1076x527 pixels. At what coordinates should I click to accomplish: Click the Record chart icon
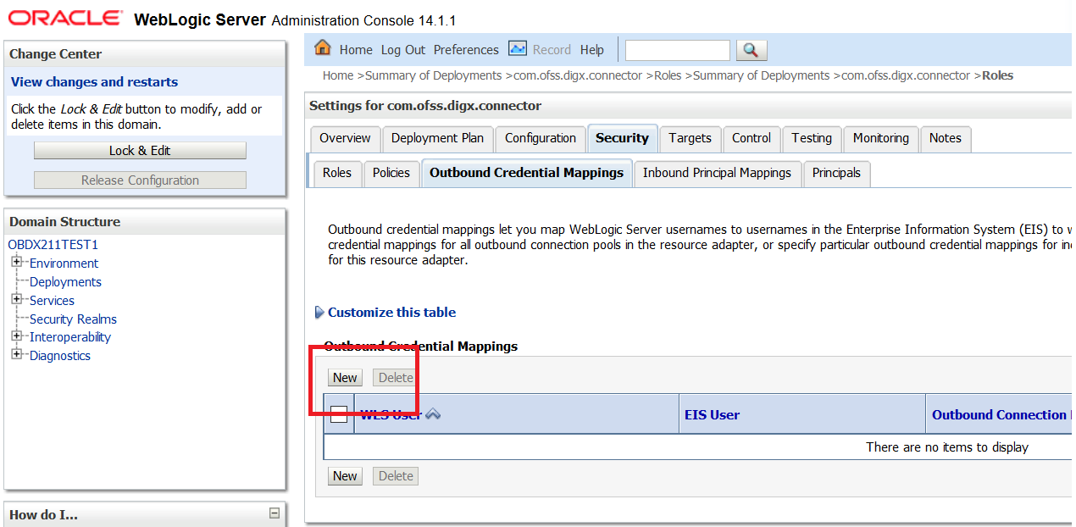[x=518, y=48]
